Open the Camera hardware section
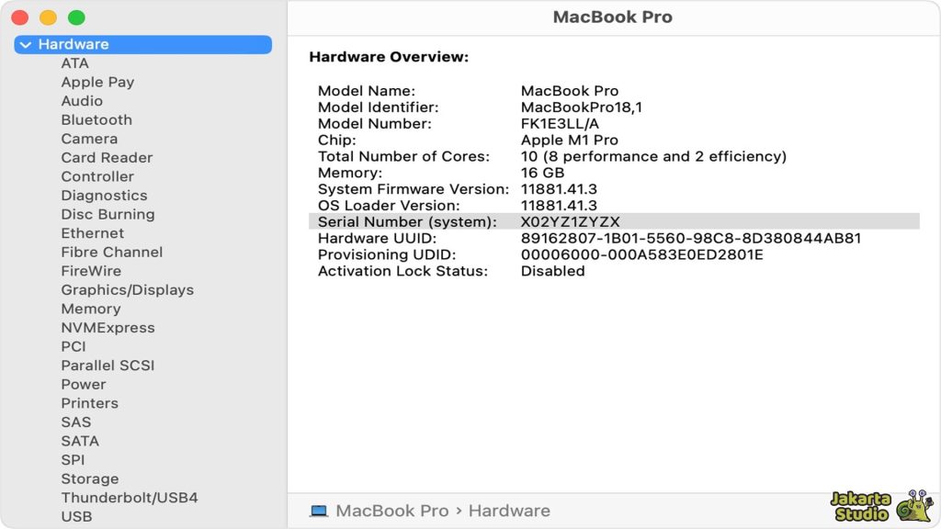 pyautogui.click(x=88, y=139)
